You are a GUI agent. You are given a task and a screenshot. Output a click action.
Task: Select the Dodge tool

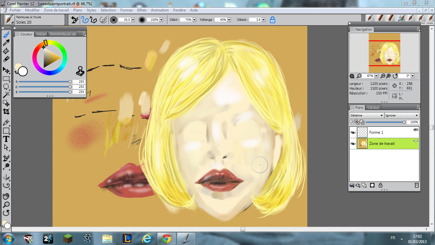click(x=6, y=167)
